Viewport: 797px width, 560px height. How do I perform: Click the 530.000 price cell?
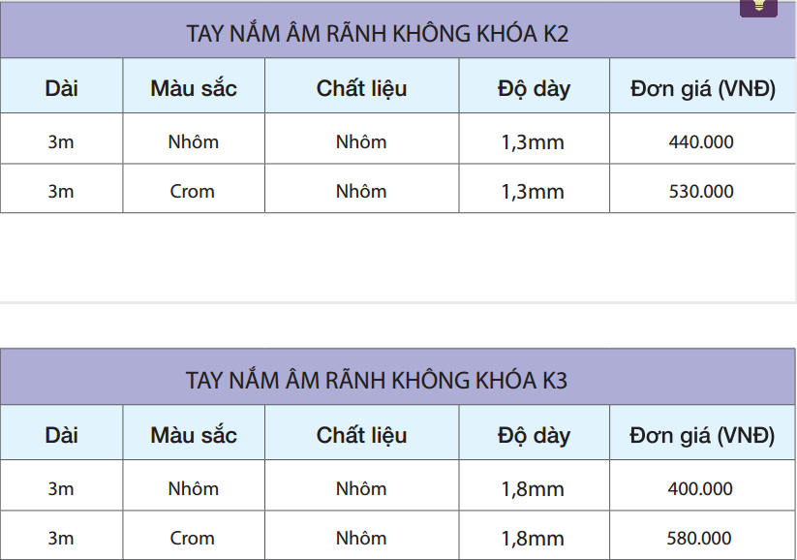coord(702,189)
